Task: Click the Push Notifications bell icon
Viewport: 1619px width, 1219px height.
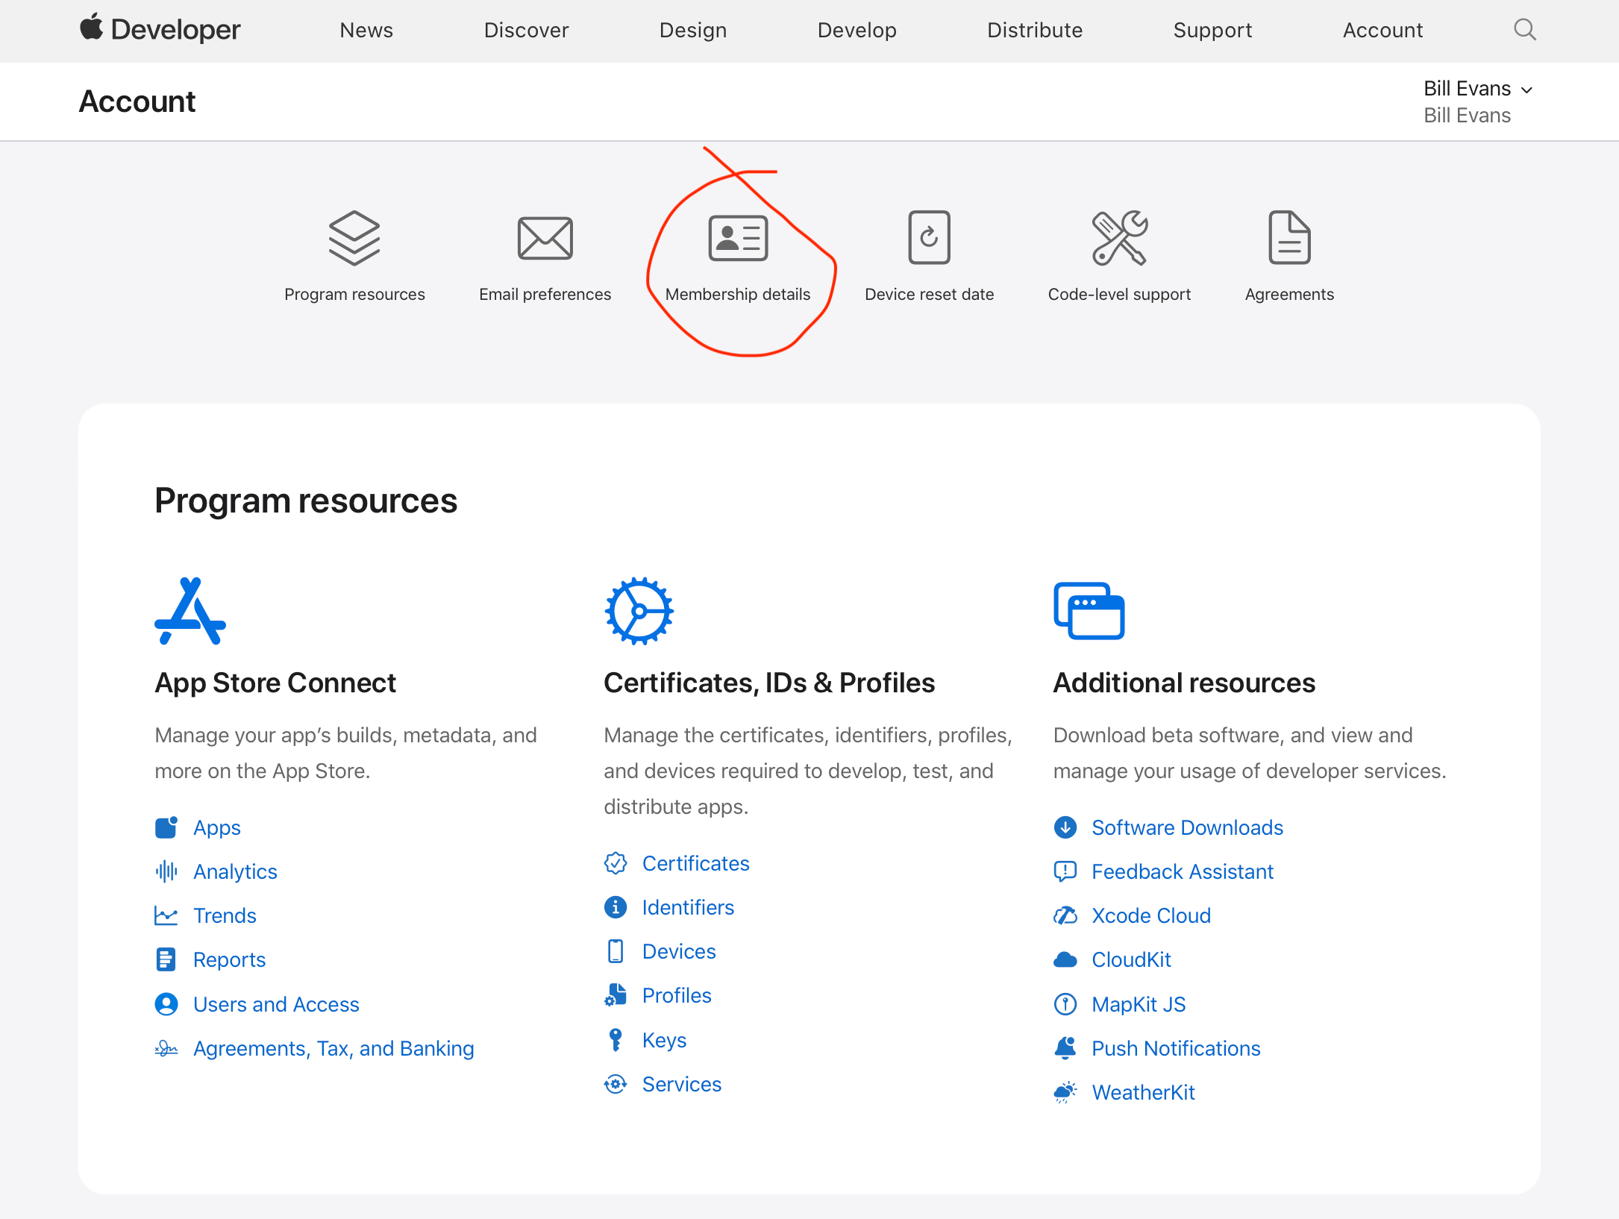Action: click(x=1065, y=1048)
